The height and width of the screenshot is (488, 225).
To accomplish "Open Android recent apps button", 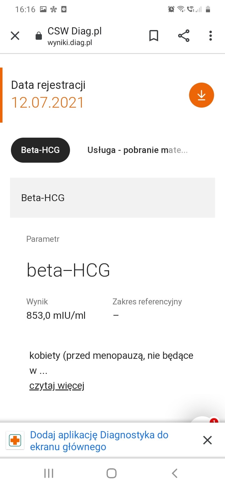I will pos(49,473).
